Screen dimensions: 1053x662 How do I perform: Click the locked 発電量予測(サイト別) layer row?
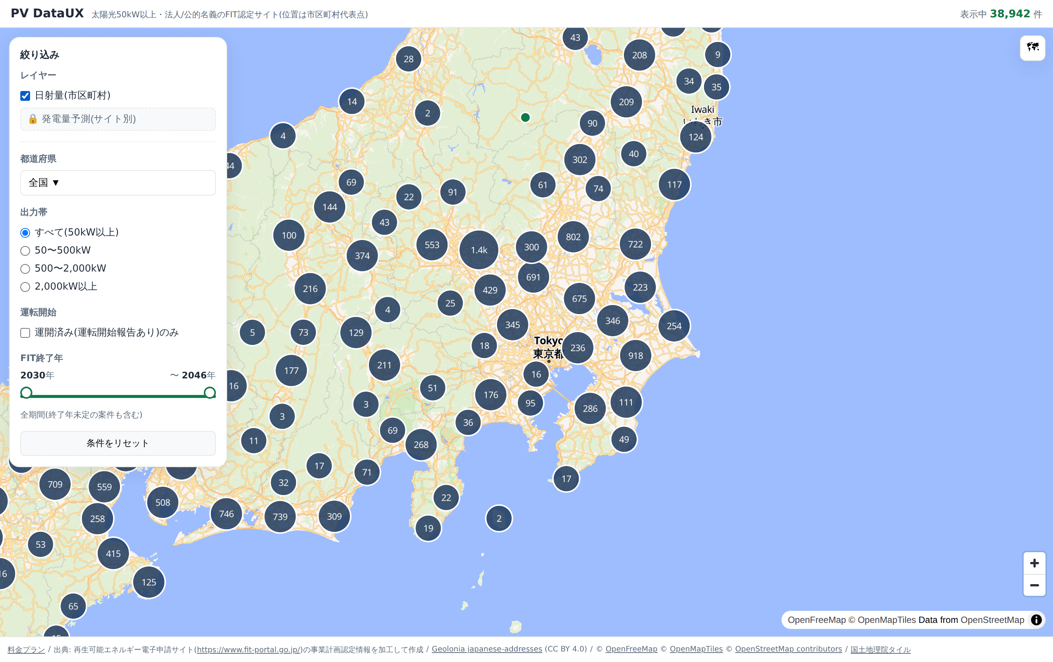[x=118, y=119]
